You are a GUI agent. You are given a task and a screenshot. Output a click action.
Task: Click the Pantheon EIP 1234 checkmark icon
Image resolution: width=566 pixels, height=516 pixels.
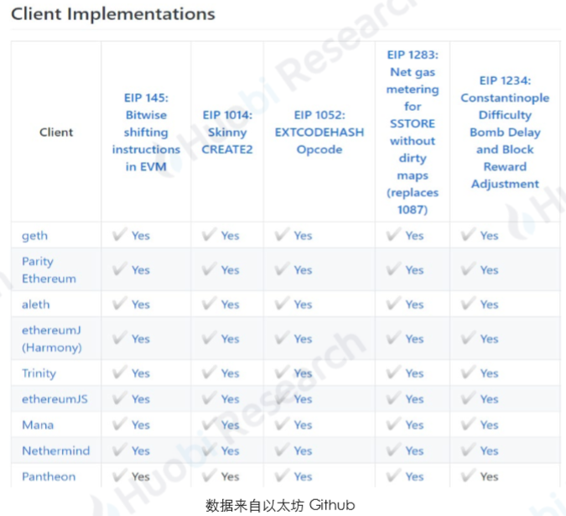(468, 475)
